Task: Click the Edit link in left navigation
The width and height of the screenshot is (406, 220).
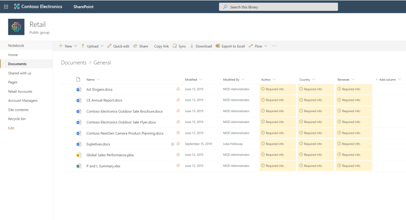Action: [x=11, y=128]
